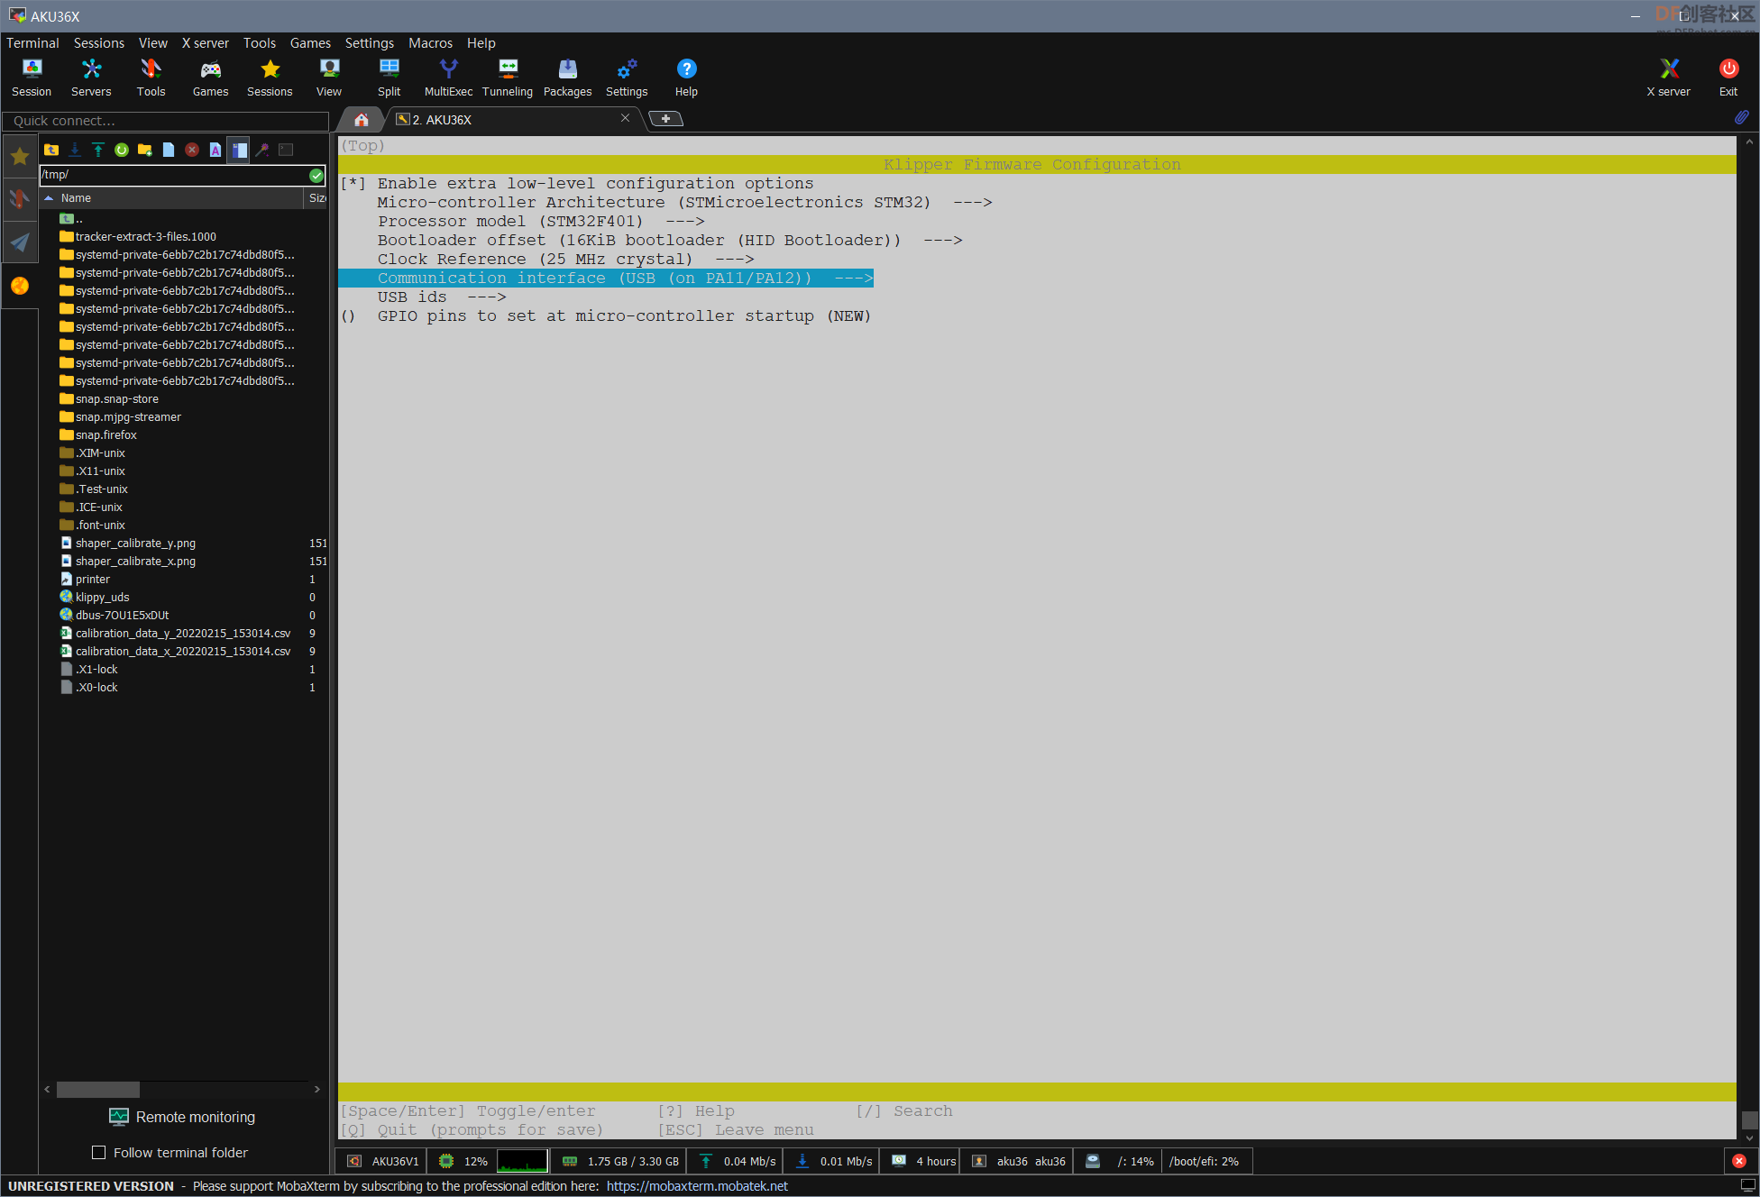Screen dimensions: 1760x1197
Task: Open the Settings gear toolbar button
Action: [627, 78]
